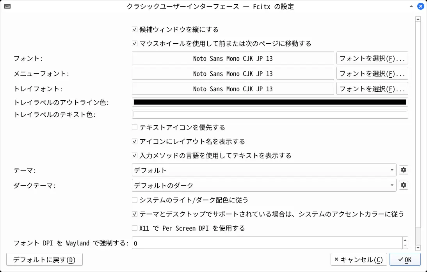Toggle 候補ウィンドウを縦にする checkbox
Screen dimensions: 427x272
coord(135,29)
